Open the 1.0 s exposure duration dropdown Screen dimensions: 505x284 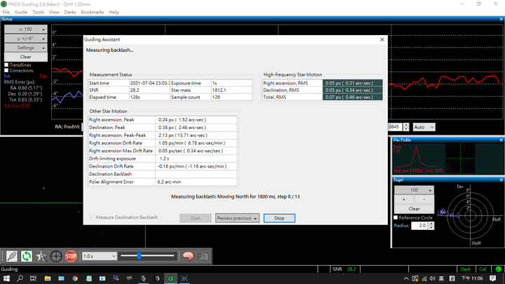(99, 257)
